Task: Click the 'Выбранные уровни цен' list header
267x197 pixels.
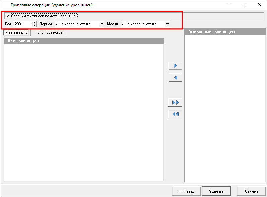Action: pos(225,32)
